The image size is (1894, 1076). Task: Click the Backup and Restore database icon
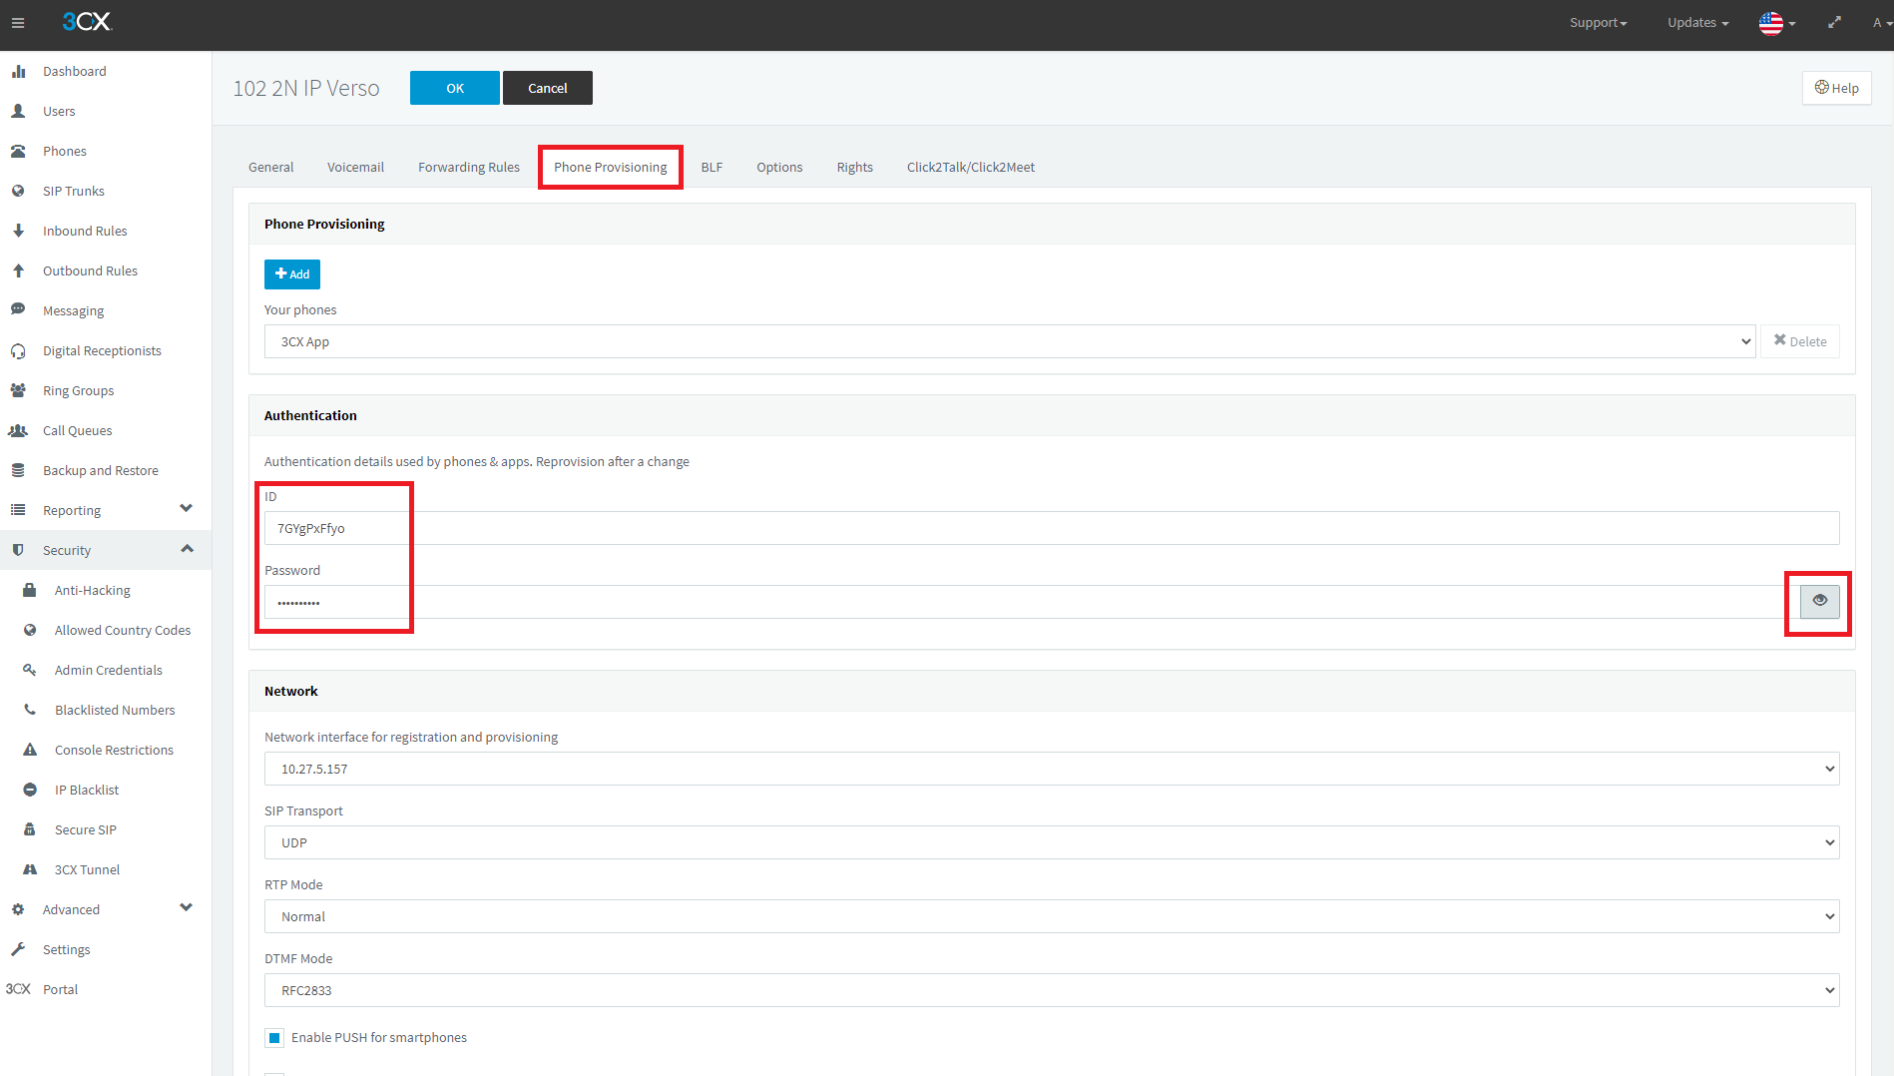[18, 471]
